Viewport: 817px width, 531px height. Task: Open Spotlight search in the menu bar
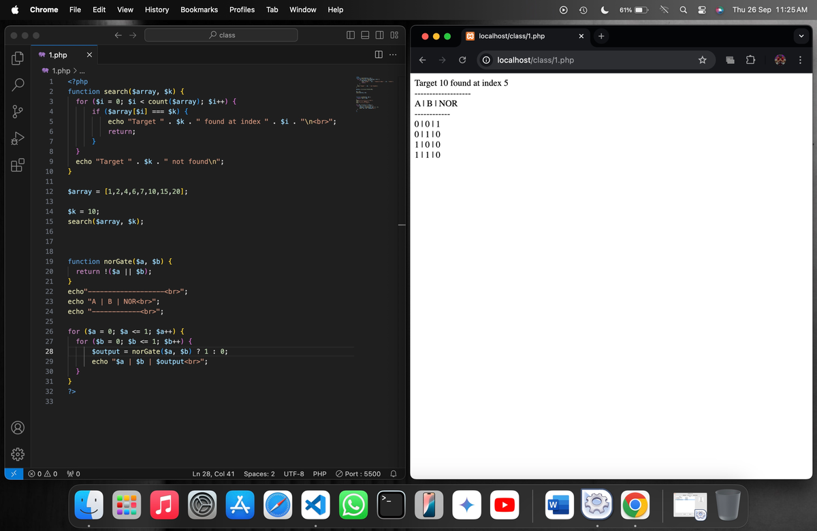pos(683,10)
